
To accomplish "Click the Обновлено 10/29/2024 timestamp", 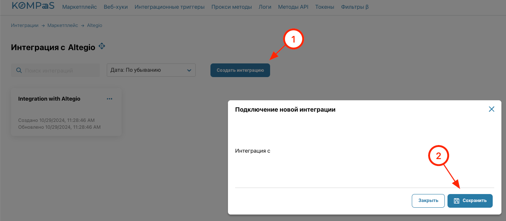I will [x=59, y=127].
